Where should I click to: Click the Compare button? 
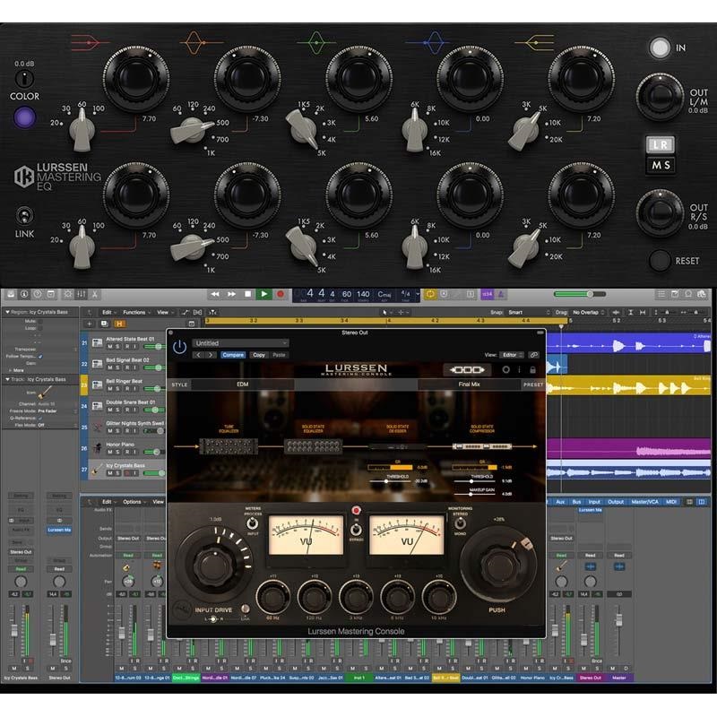coord(233,355)
